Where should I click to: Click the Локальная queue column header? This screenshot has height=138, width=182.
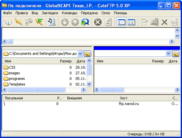28,98
